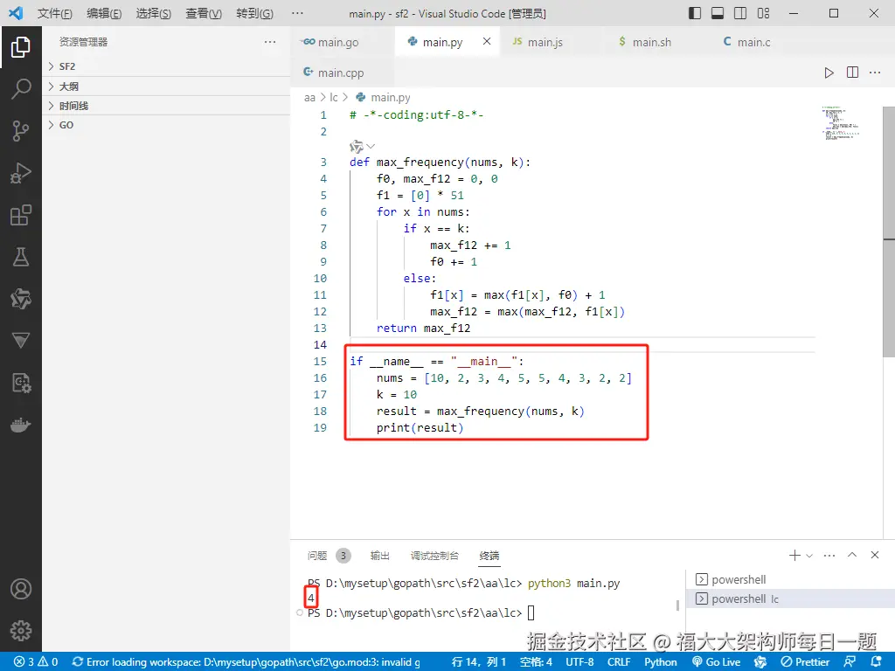Click the 行 14, 列 1 cursor position
The width and height of the screenshot is (895, 671).
tap(478, 662)
